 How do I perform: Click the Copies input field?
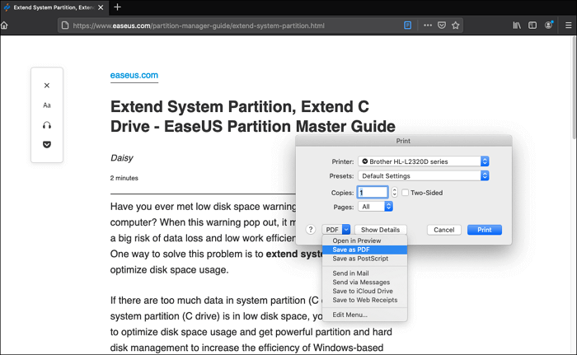coord(373,193)
